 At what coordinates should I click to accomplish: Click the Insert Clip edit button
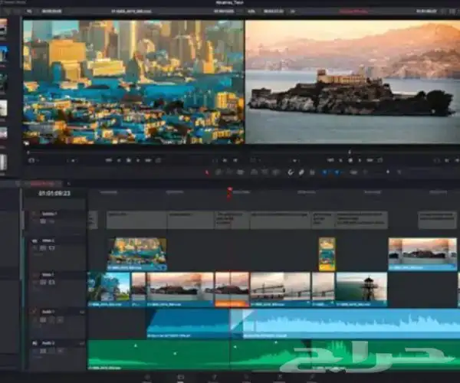pyautogui.click(x=254, y=172)
